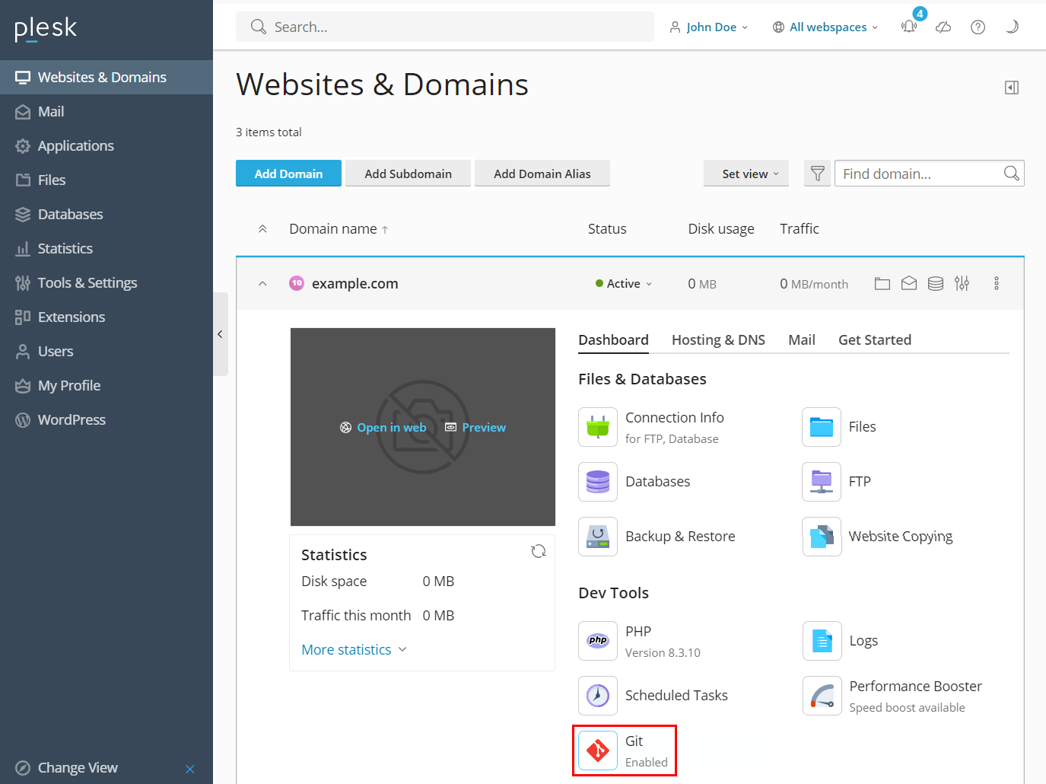The image size is (1046, 784).
Task: Switch to the Hosting & DNS tab
Action: point(718,340)
